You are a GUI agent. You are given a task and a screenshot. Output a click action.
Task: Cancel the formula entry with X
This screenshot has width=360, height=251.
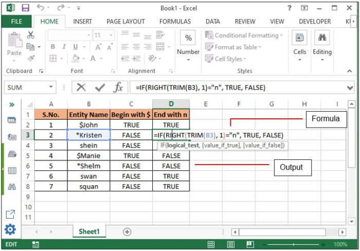point(81,87)
